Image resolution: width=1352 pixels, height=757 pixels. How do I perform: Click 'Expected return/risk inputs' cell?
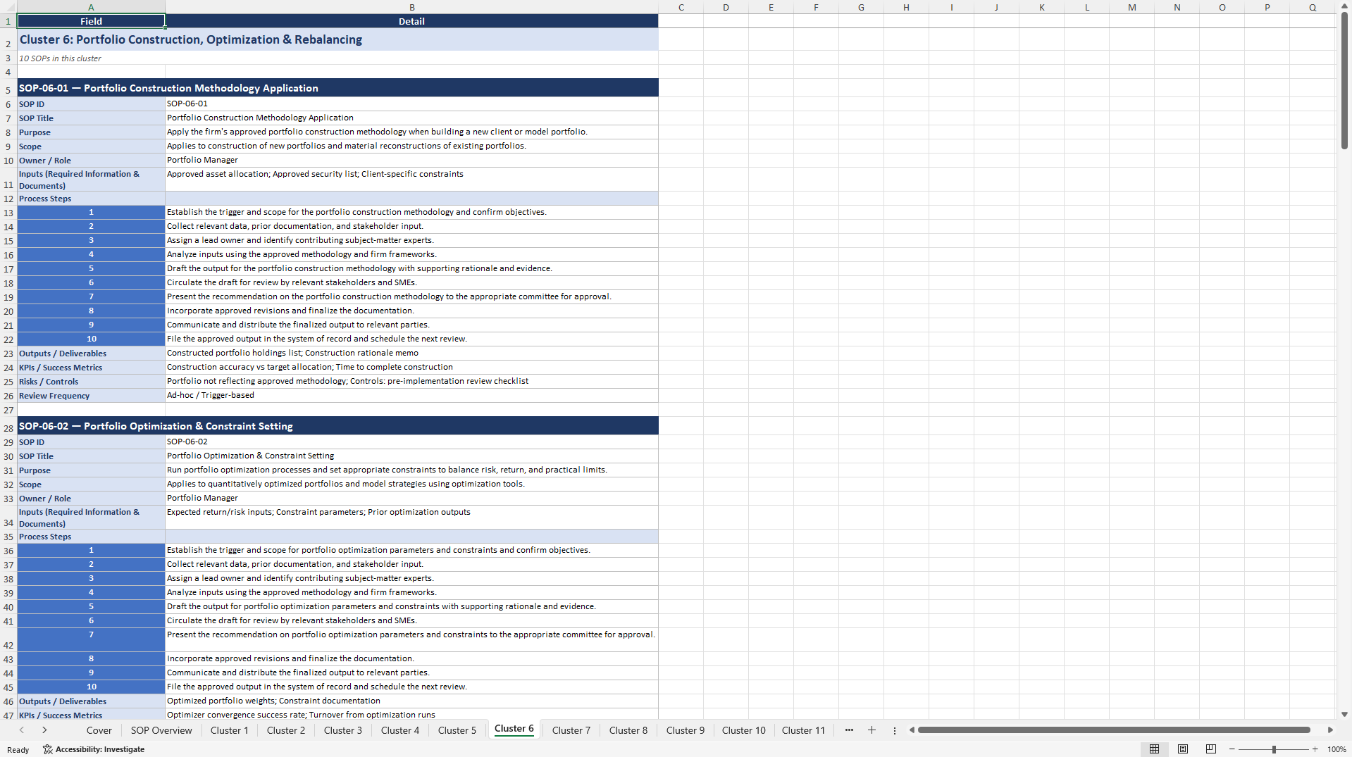411,517
